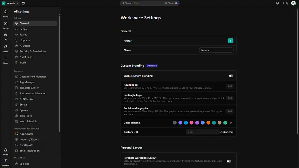299x168 pixels.
Task: Open Upgrade in settings sidebar
Action: pyautogui.click(x=35, y=40)
